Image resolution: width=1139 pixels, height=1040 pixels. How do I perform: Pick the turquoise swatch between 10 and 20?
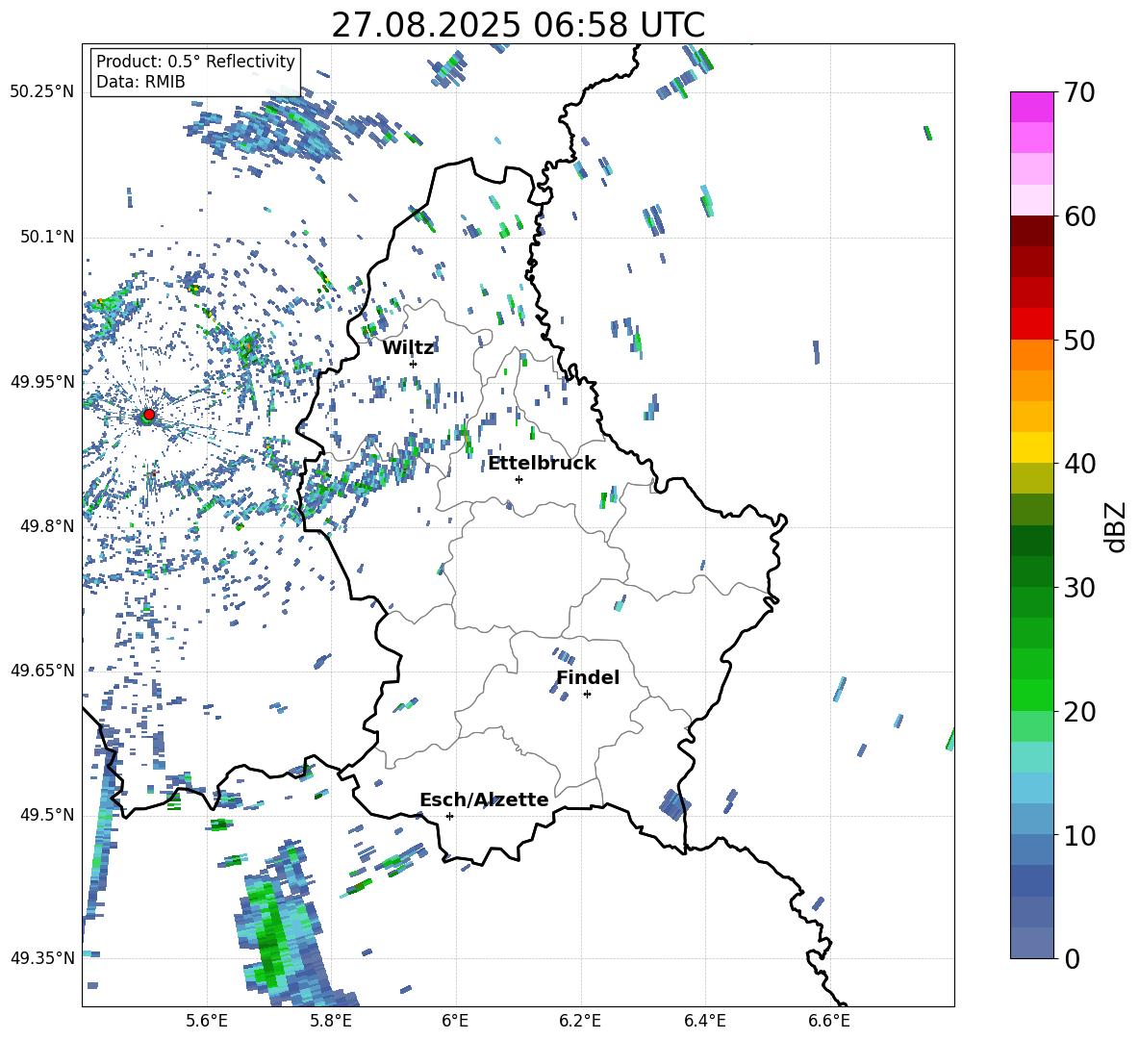1031,757
